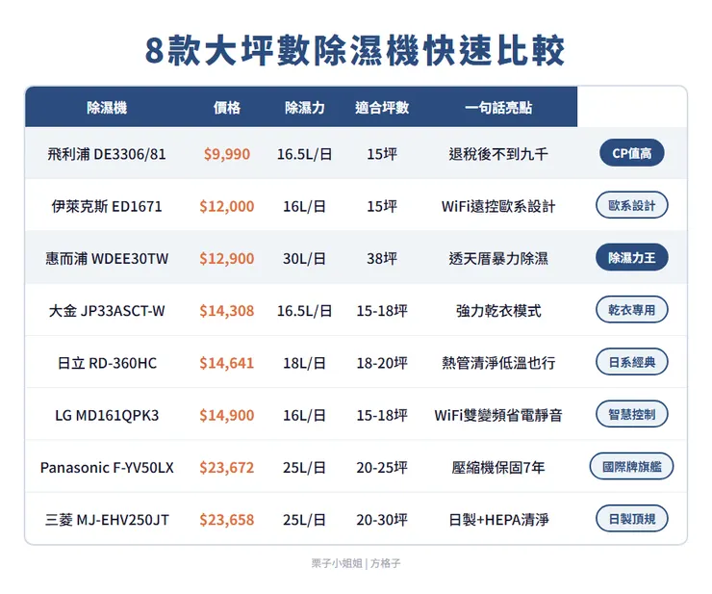Click the 除濕力 column header
712x594 pixels.
coord(305,108)
